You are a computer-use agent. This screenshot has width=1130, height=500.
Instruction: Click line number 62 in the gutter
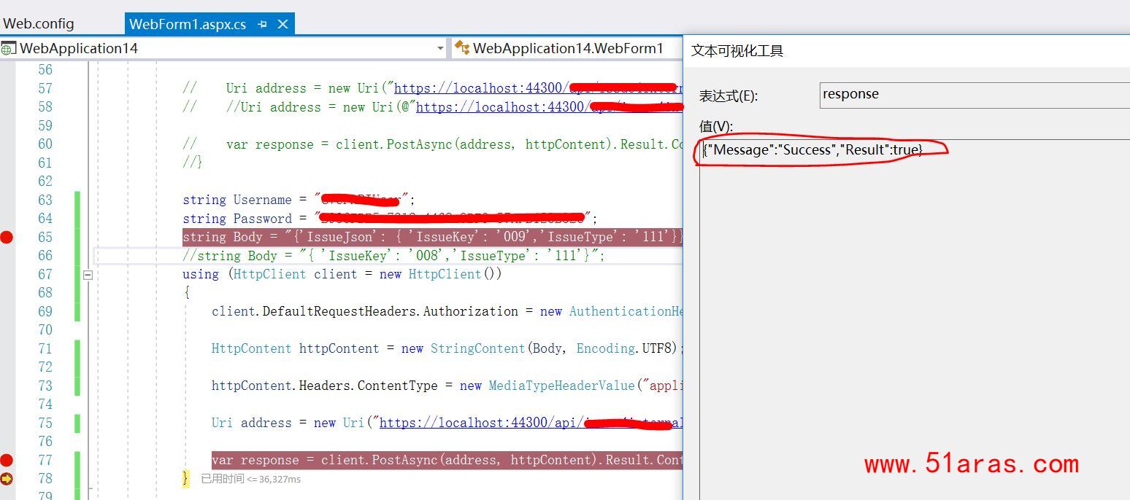pos(45,181)
